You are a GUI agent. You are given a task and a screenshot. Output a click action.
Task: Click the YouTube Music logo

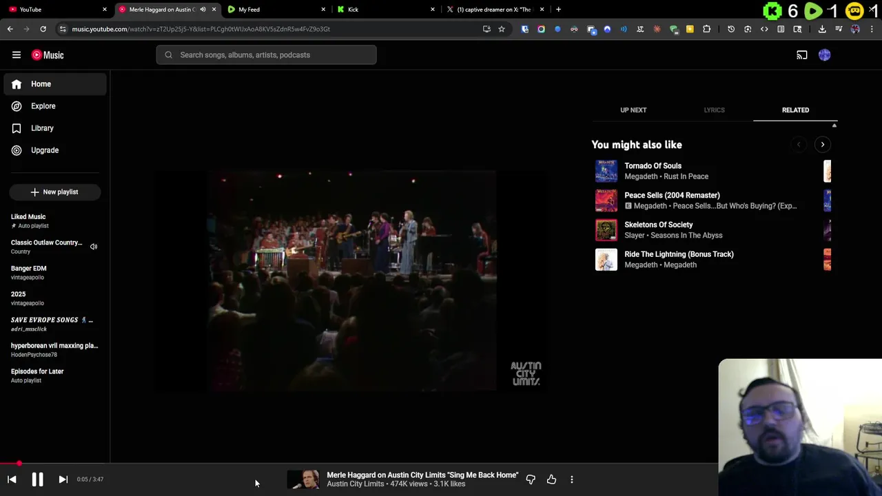pyautogui.click(x=48, y=55)
